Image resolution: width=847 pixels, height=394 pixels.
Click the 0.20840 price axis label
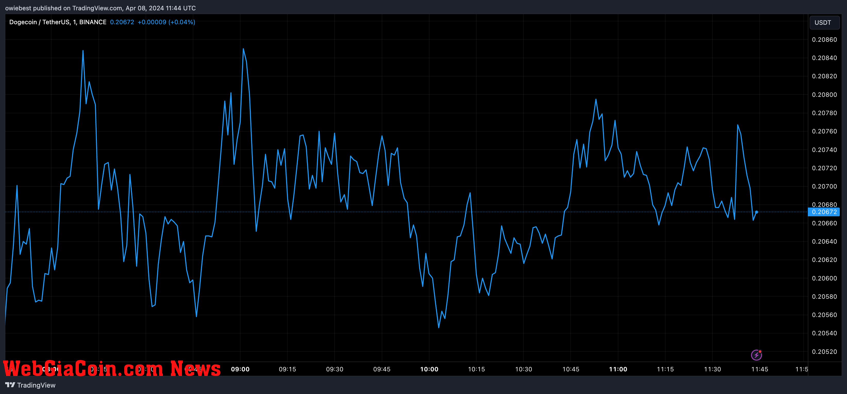click(x=824, y=58)
